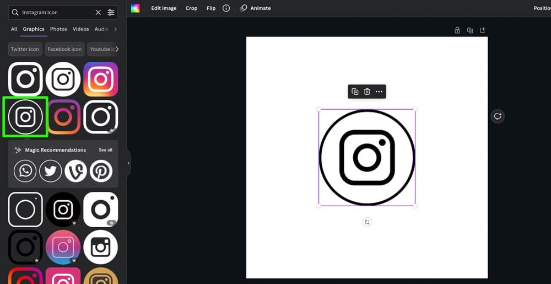The height and width of the screenshot is (284, 551).
Task: Add circle-outlined Instagram icon in green box
Action: pos(25,117)
